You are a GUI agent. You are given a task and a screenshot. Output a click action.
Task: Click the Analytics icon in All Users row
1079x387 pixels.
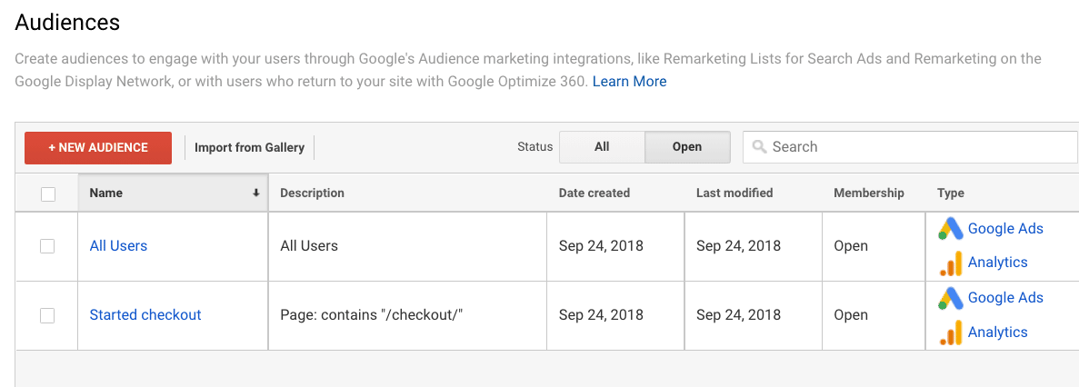[950, 263]
